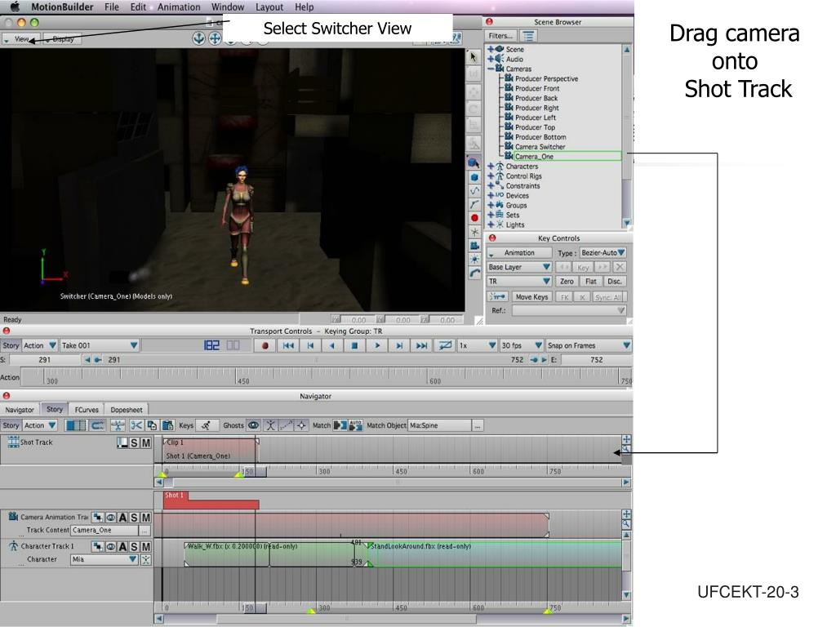Viewport: 836px width, 627px height.
Task: Open the Layout menu
Action: click(269, 7)
